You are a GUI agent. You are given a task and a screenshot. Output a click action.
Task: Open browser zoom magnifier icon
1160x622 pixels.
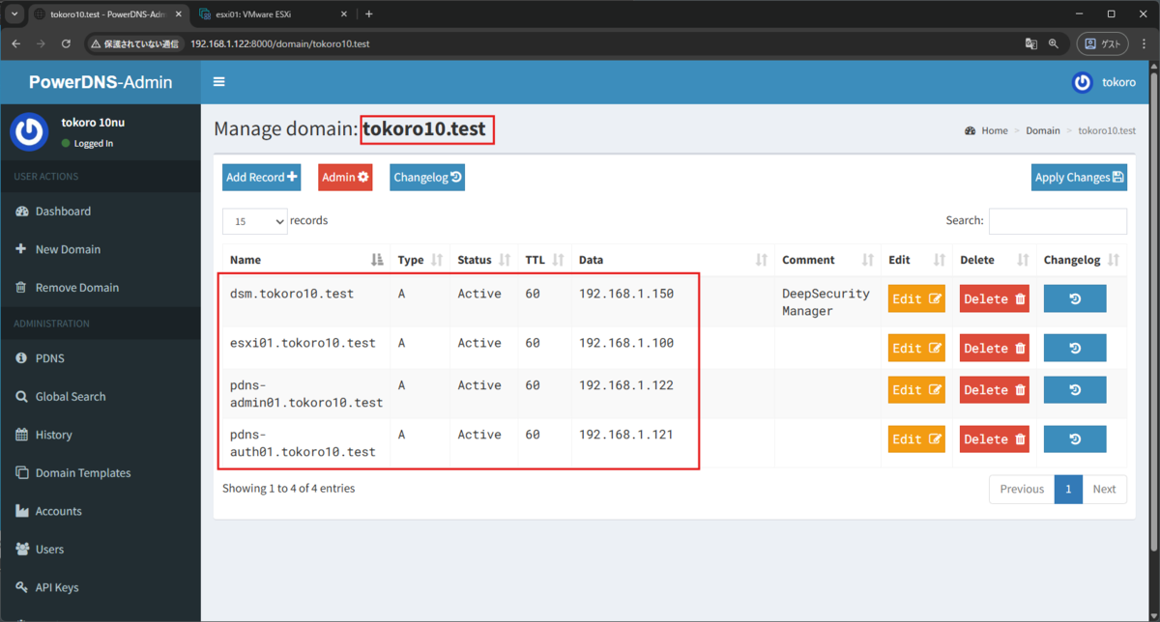[x=1054, y=43]
